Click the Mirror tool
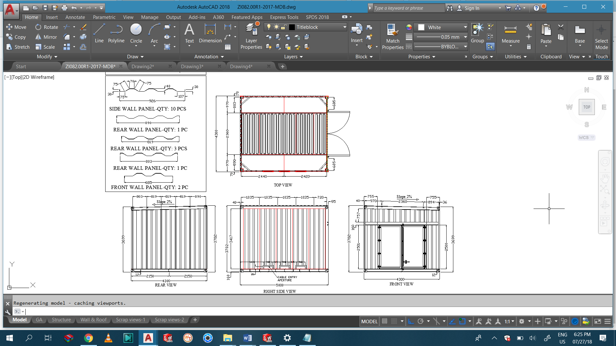616x346 pixels. pos(46,37)
